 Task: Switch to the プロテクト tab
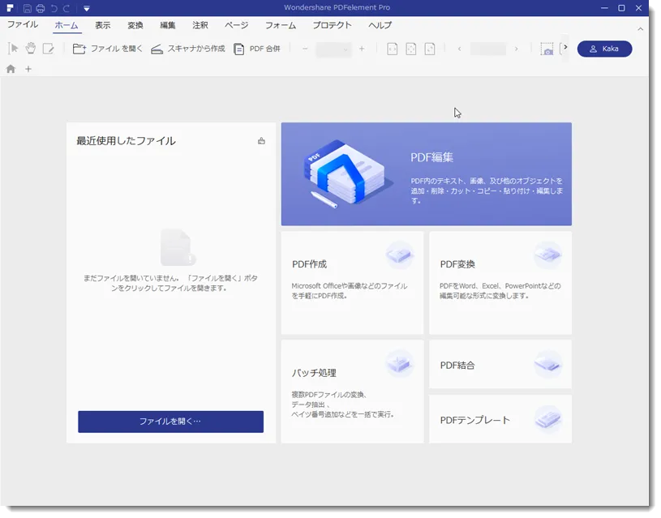click(333, 25)
